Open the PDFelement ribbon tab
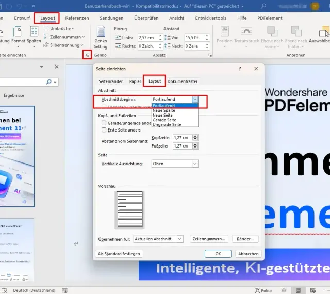The width and height of the screenshot is (330, 294). 270,18
